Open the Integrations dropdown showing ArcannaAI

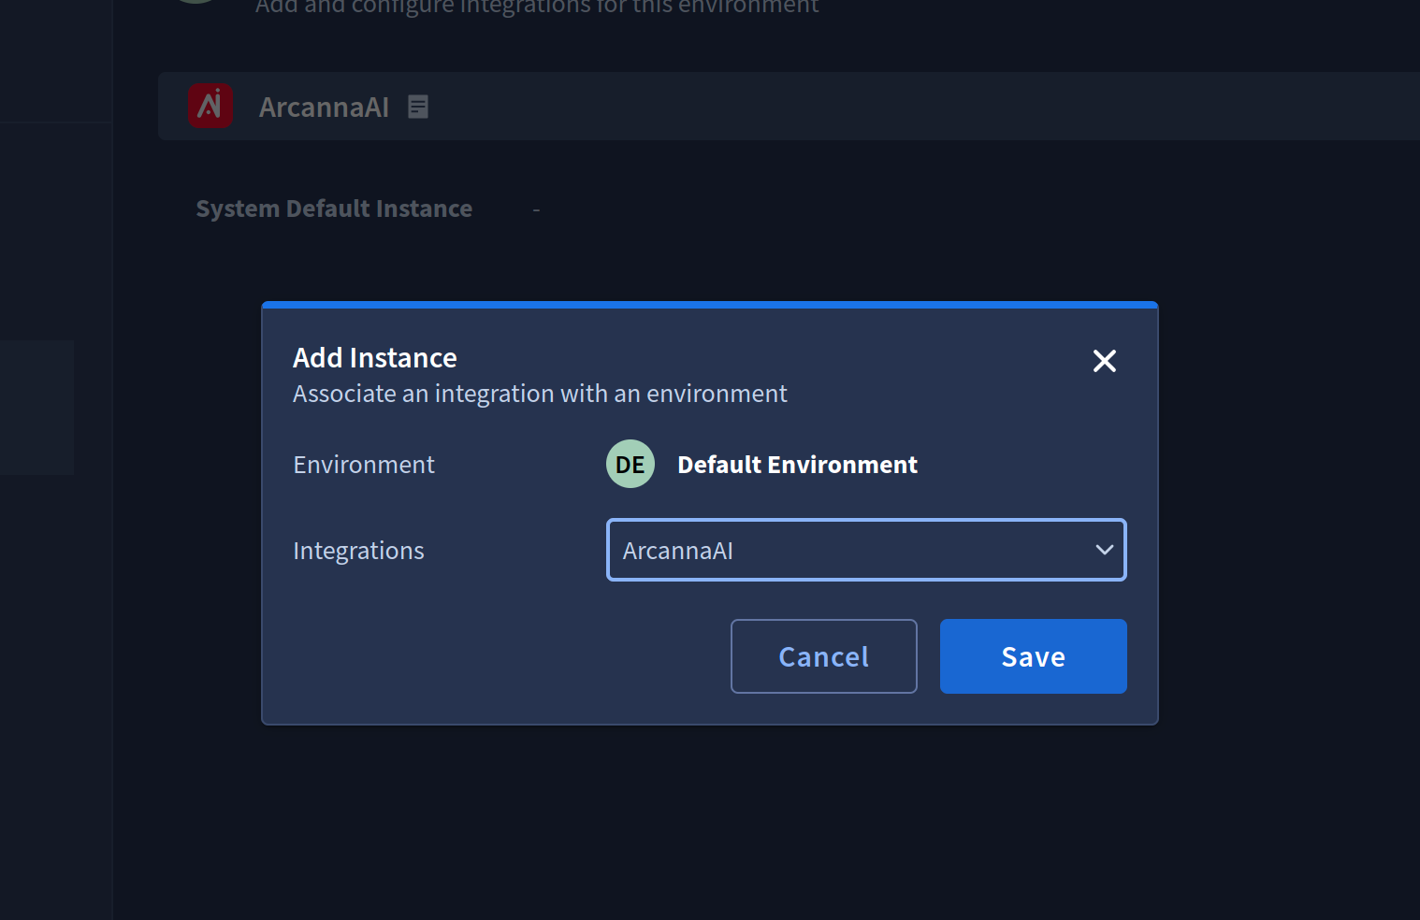pyautogui.click(x=866, y=550)
